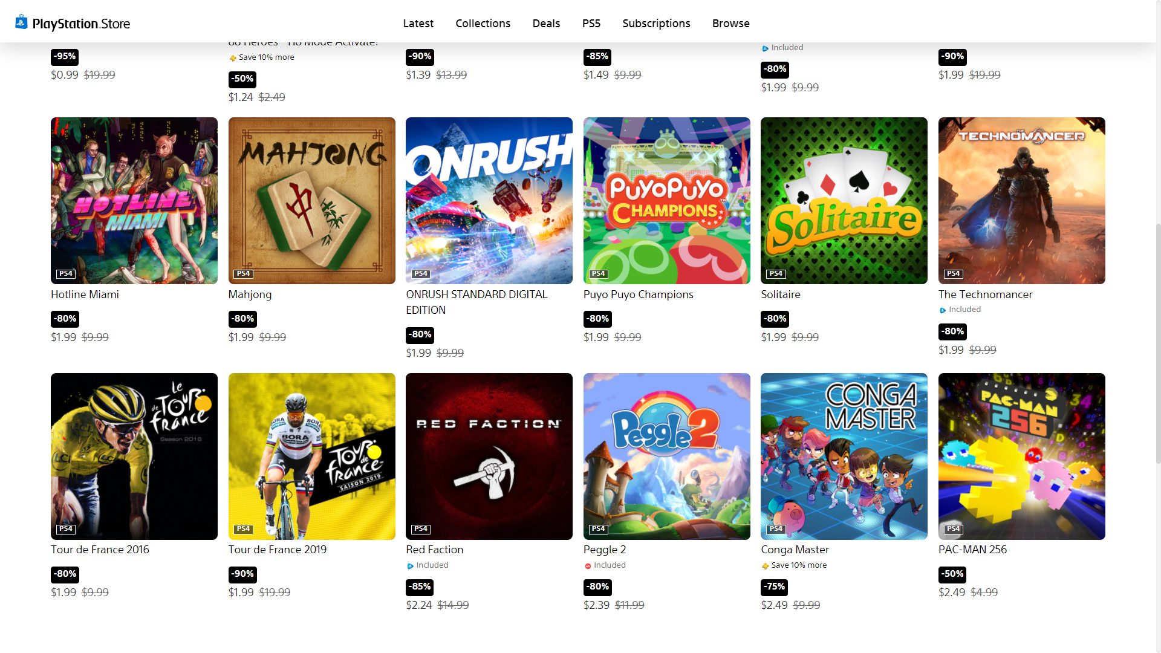Click the Tour de France 2019 title

click(x=278, y=550)
